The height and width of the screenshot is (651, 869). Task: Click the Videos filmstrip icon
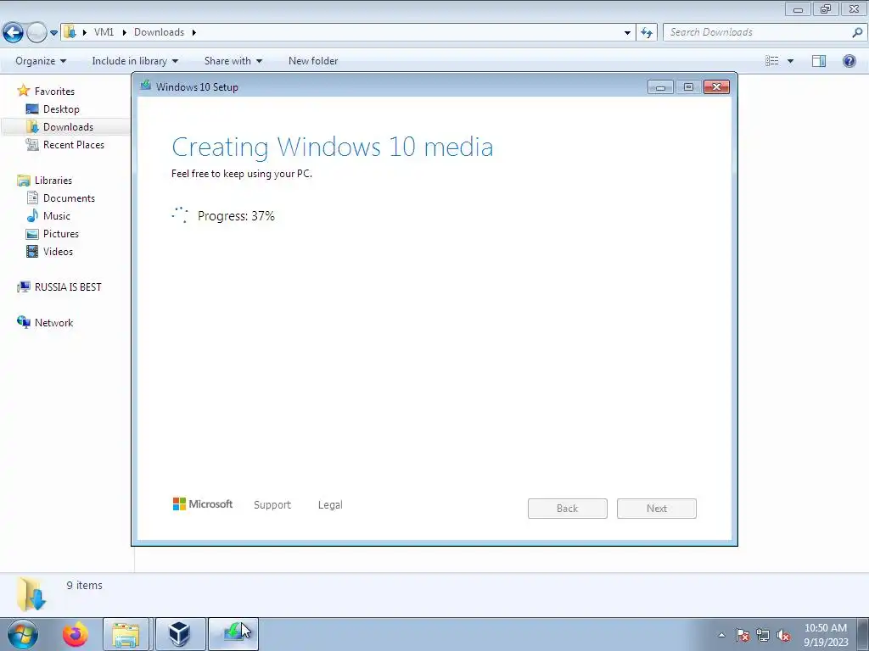[33, 251]
